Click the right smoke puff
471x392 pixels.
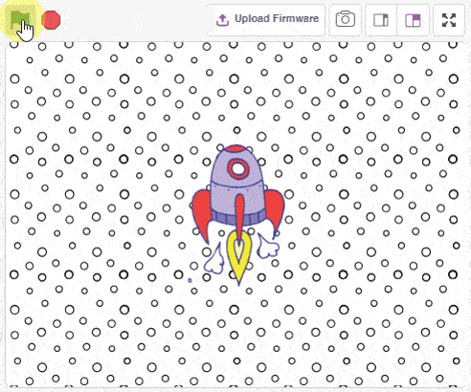tap(268, 246)
